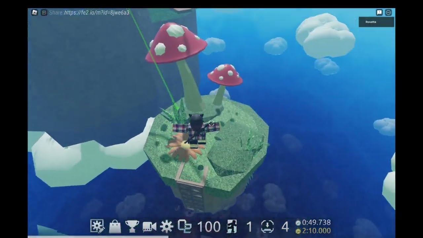Open the camera spectate icon
Image resolution: width=423 pixels, height=238 pixels.
[149, 227]
